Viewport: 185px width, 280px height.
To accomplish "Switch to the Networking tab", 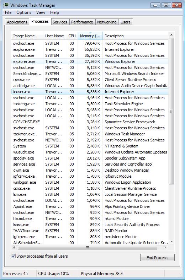I will coord(107,22).
